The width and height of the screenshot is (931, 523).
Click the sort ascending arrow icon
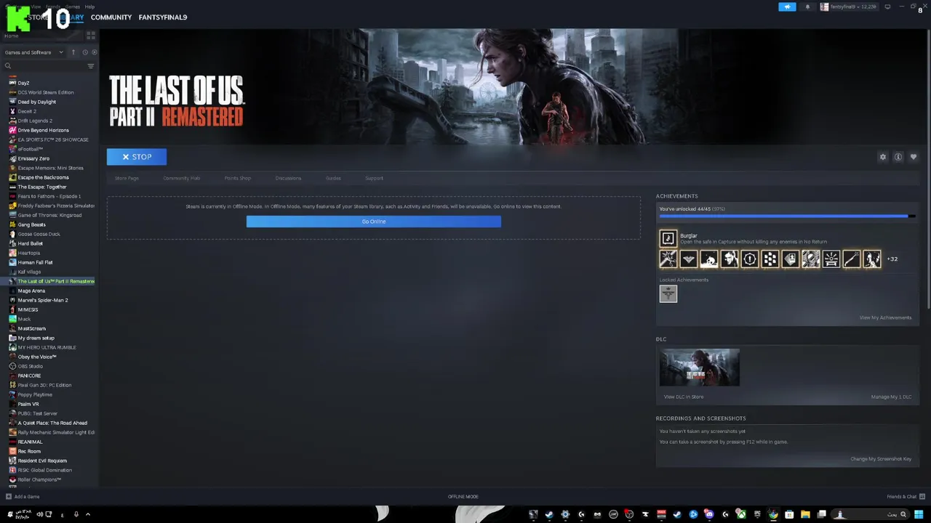pyautogui.click(x=73, y=52)
